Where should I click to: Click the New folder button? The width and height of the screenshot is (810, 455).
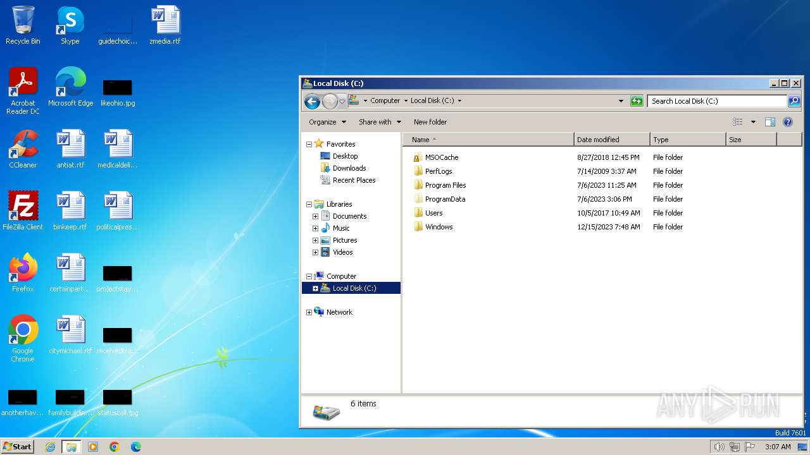pyautogui.click(x=430, y=122)
